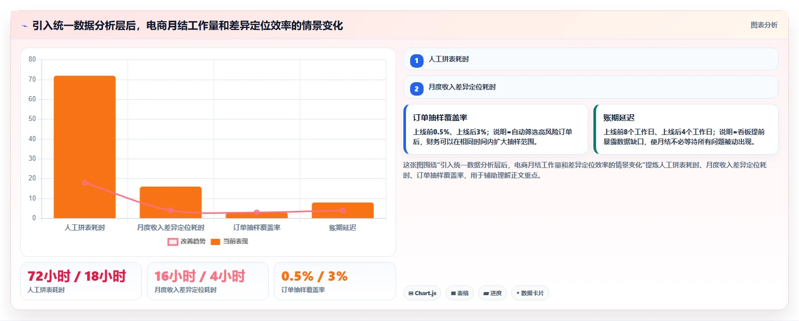799x321 pixels.
Task: Click the pink 改善趋势 legend swatch
Action: click(x=173, y=241)
